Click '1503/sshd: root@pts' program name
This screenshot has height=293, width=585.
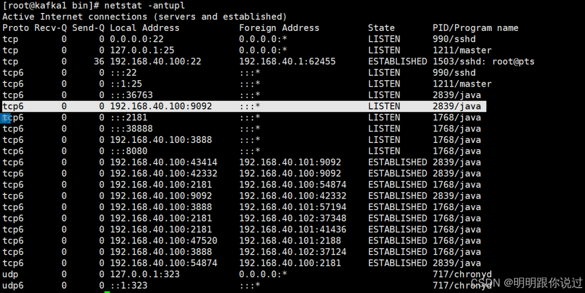coord(484,62)
